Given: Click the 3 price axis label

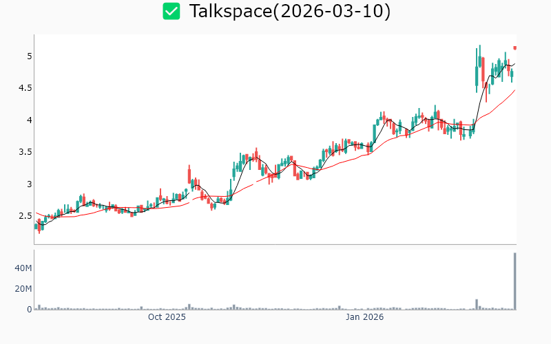Looking at the screenshot, I should coord(30,184).
